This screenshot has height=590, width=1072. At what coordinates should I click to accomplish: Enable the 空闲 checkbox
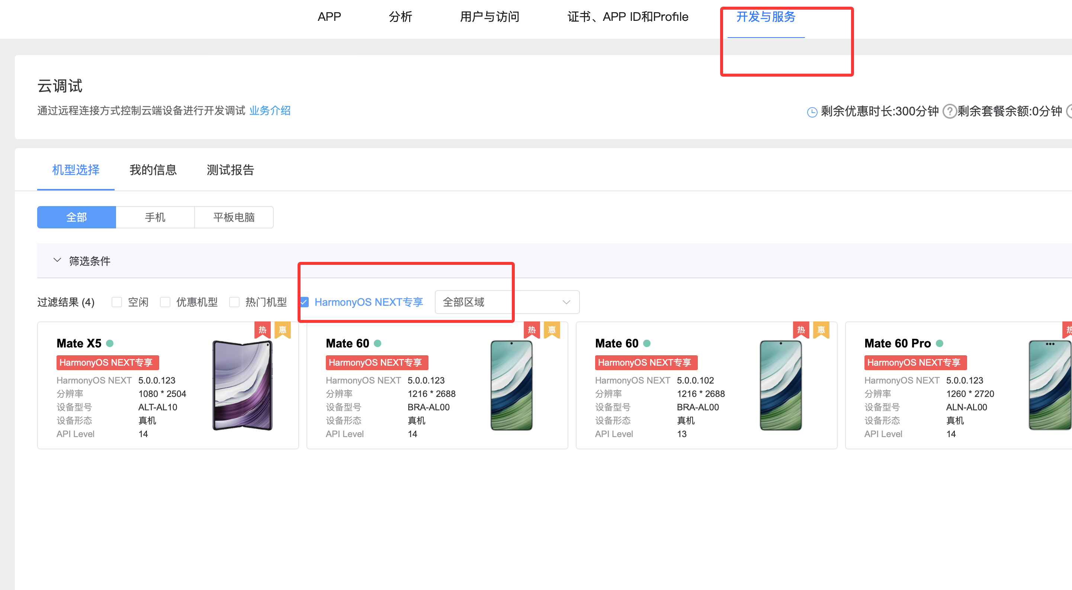pyautogui.click(x=116, y=302)
